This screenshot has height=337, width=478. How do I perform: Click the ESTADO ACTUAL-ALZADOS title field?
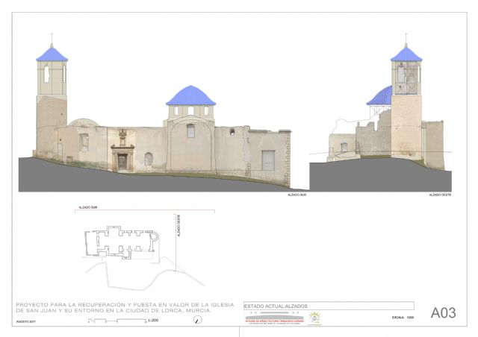click(x=329, y=306)
